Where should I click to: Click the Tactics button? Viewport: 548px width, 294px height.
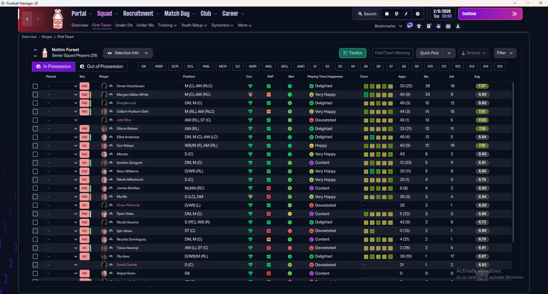[x=352, y=53]
